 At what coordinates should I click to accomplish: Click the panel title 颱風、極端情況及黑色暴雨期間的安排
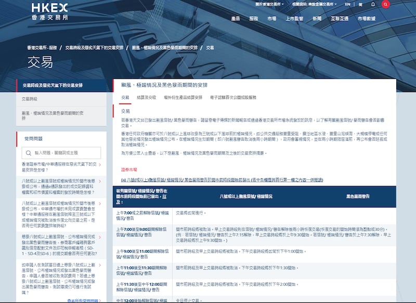164,85
